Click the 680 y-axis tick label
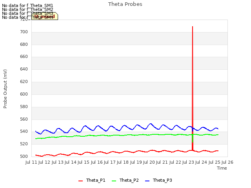The width and height of the screenshot is (251, 188). 24,44
